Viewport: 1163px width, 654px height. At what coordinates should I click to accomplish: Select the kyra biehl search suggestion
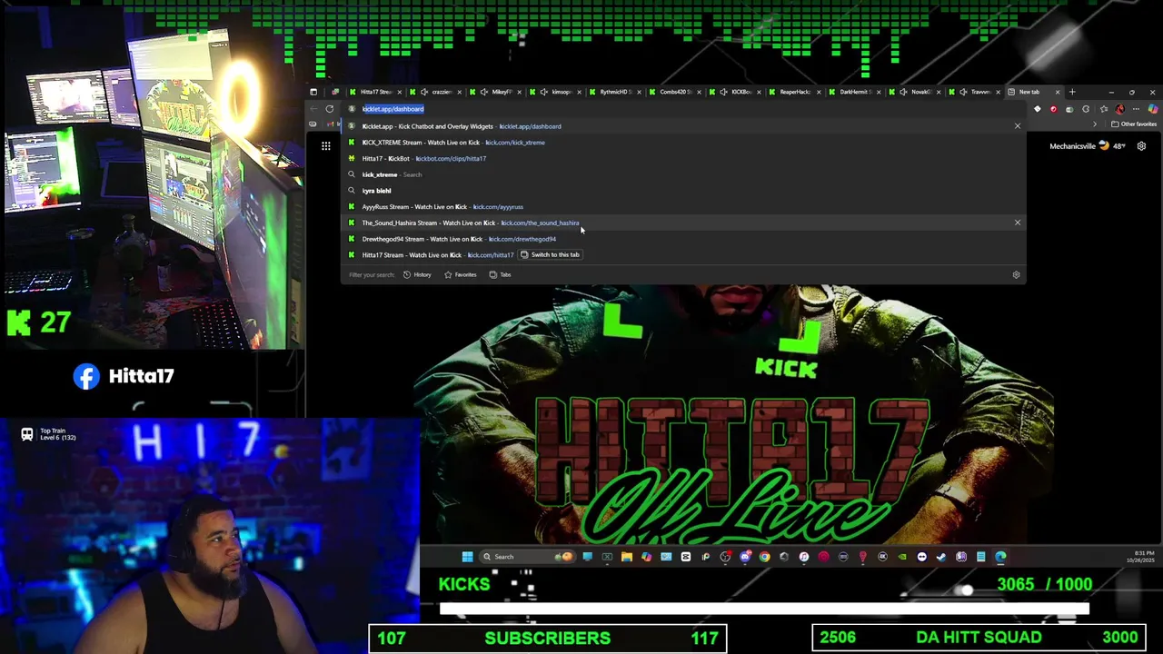click(683, 191)
